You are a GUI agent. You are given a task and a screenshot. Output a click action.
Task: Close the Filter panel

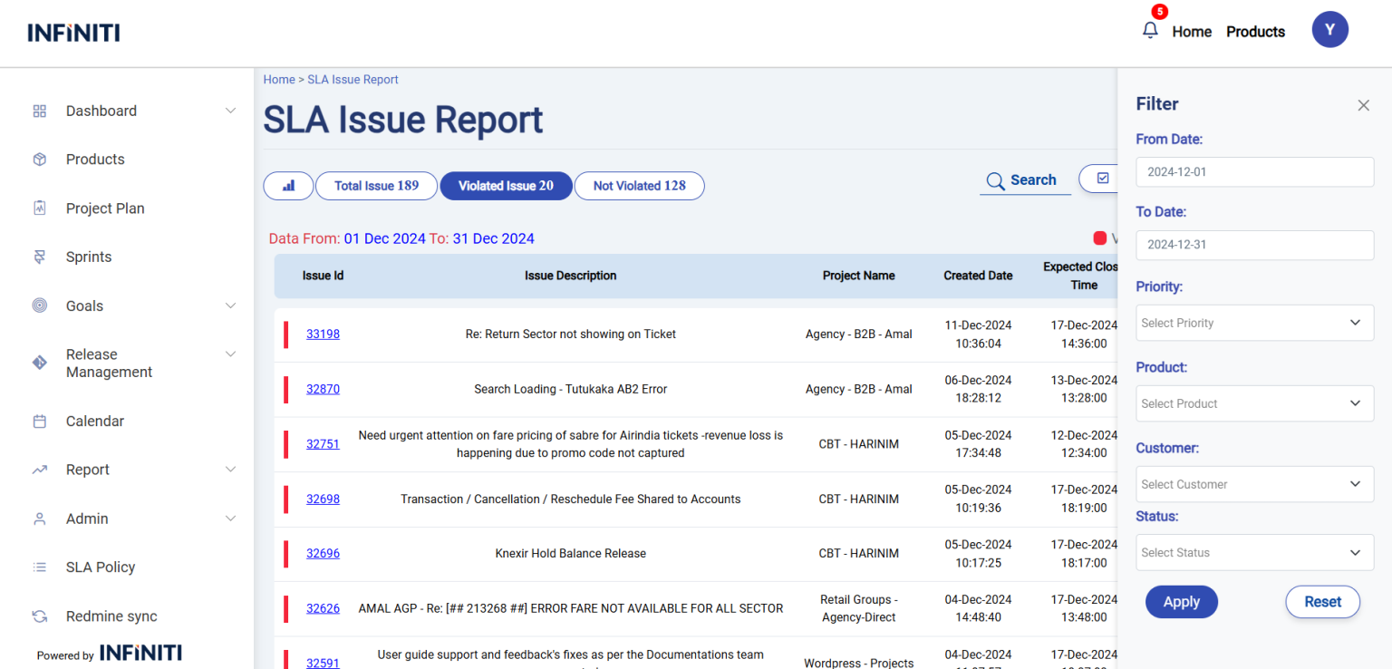[1363, 105]
